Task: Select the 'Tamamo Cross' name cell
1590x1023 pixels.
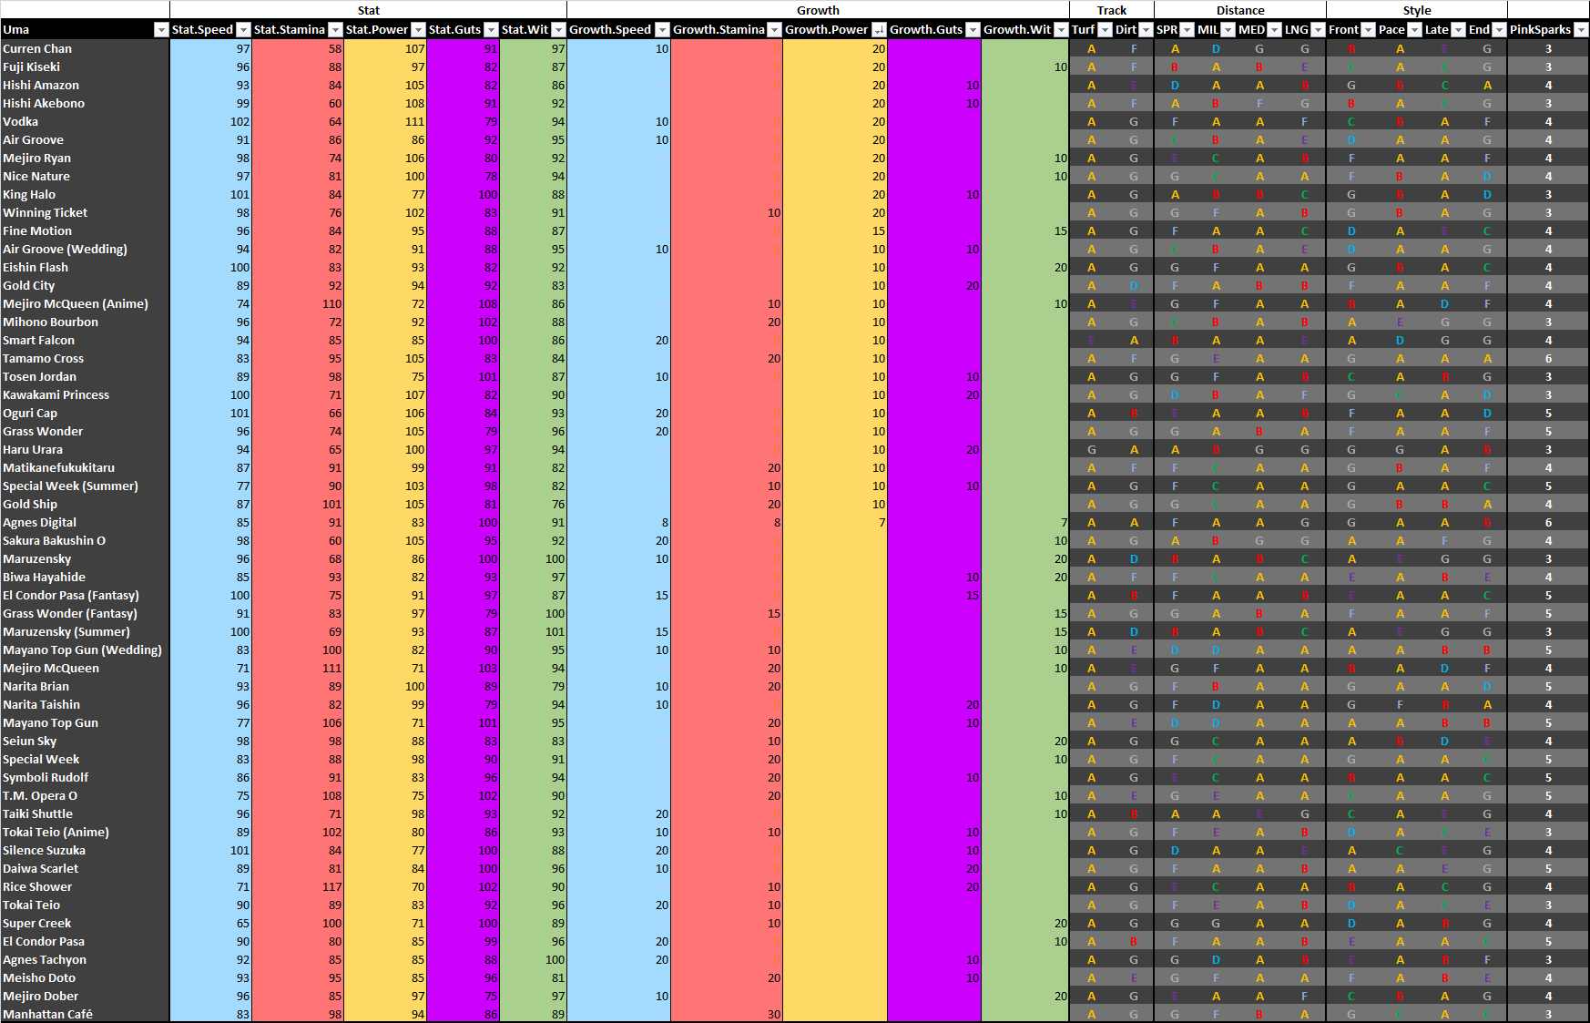Action: (85, 358)
